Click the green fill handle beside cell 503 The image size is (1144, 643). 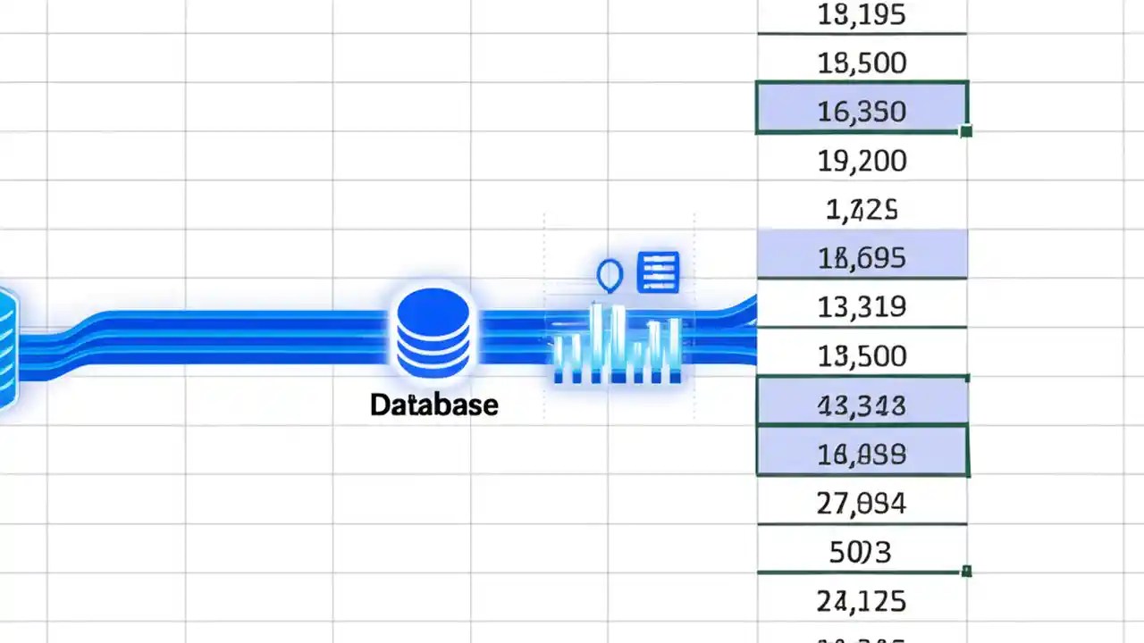[966, 569]
